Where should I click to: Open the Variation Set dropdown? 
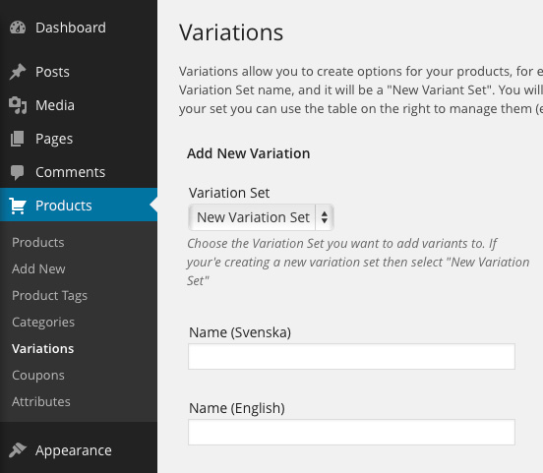(x=261, y=217)
